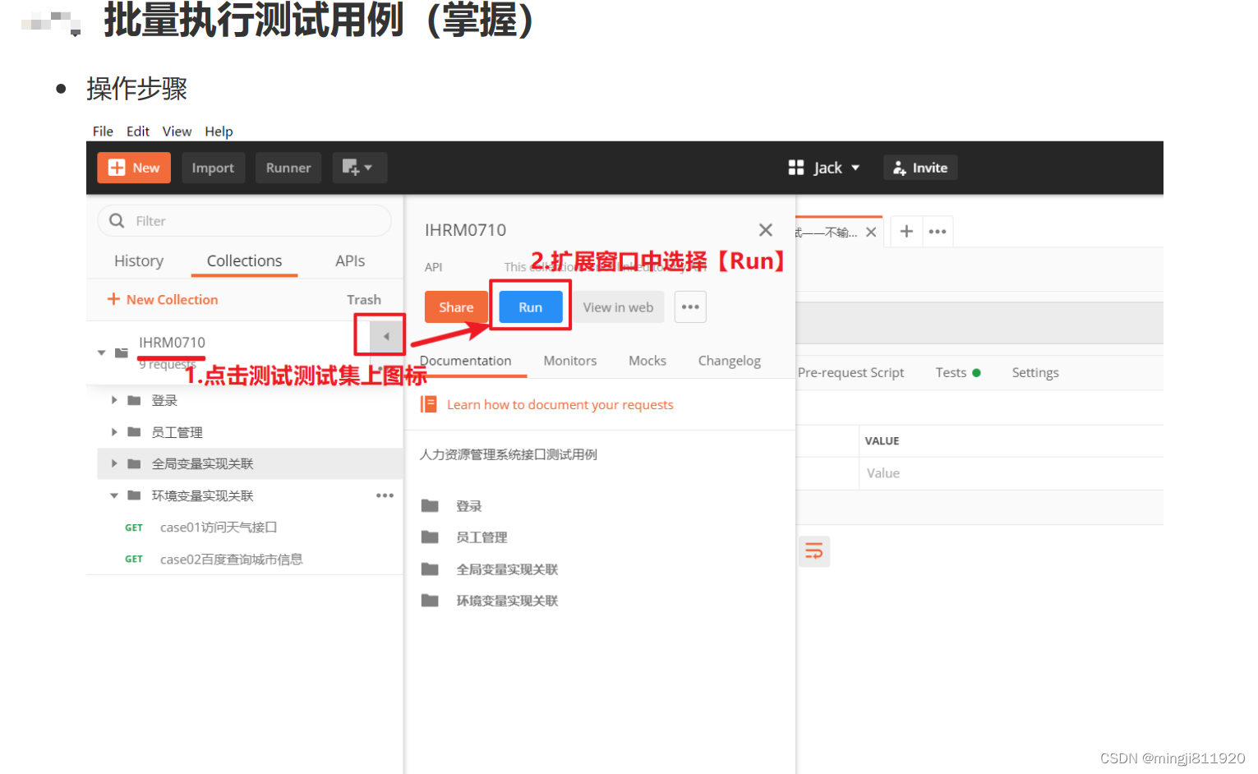Click the document icon beside Learn how link
Screen dimensions: 1258x774
point(428,404)
